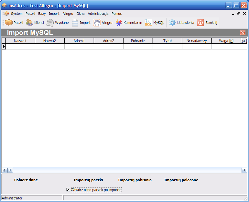Viewport: 249px width, 202px height.
Task: Open Allegro hand icon in toolbar
Action: coord(97,23)
